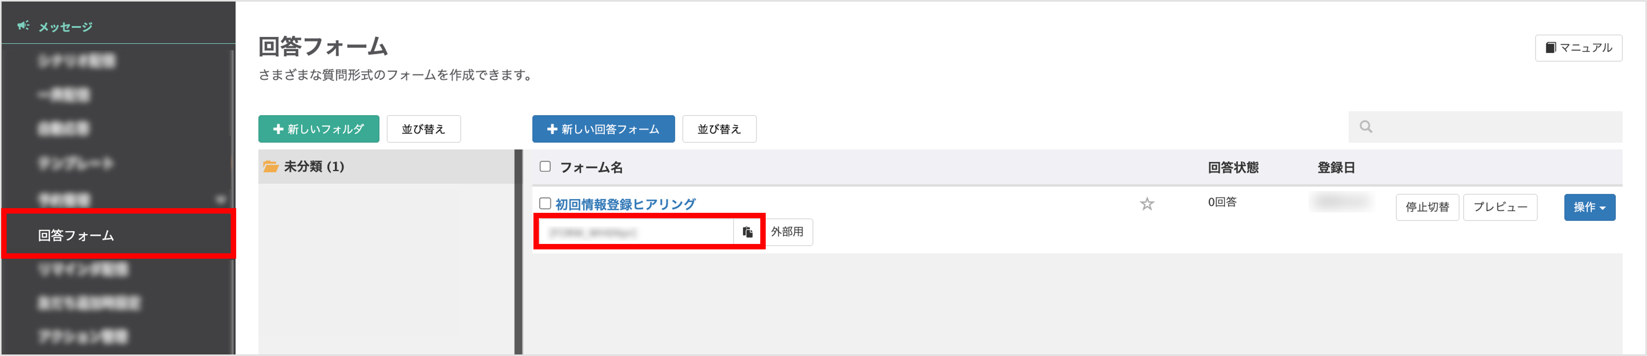Click the open folder icon for 未分類
1647x356 pixels.
coord(271,166)
